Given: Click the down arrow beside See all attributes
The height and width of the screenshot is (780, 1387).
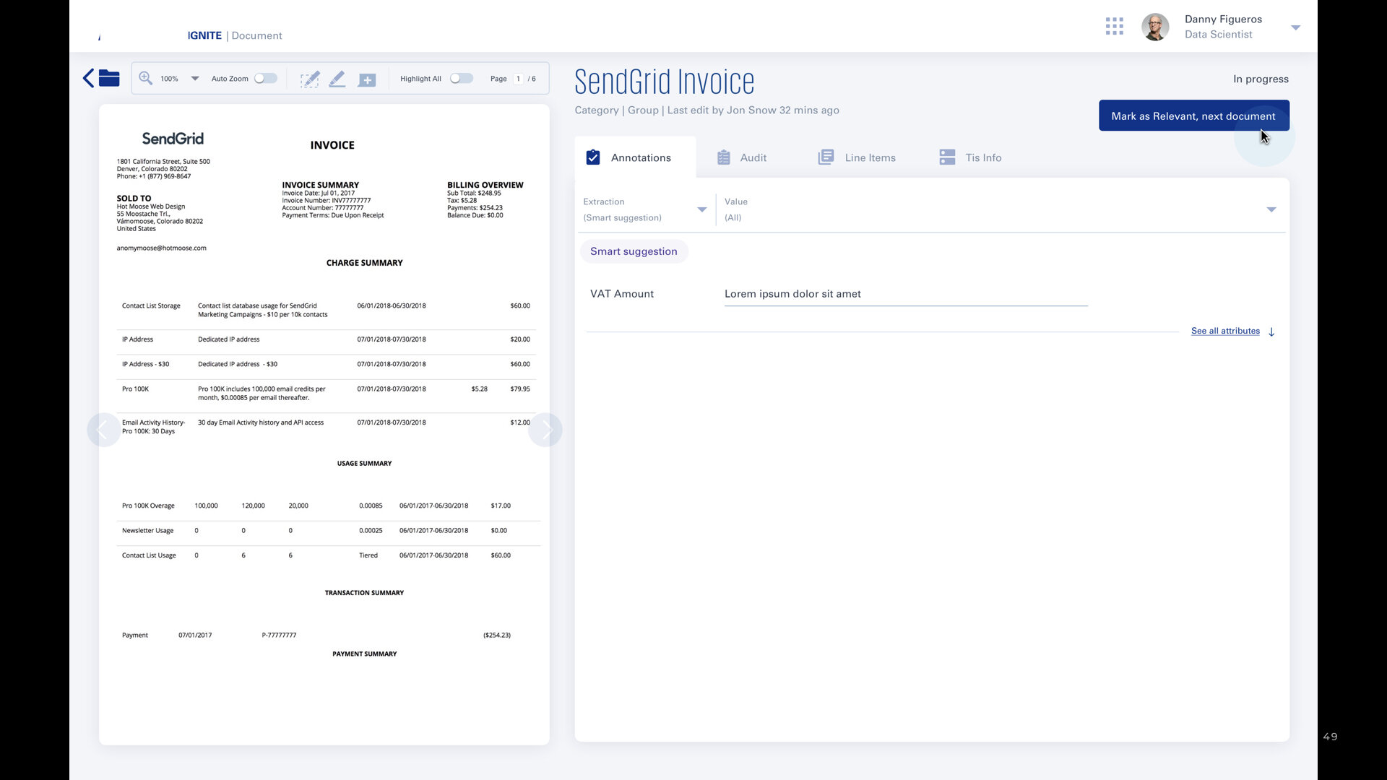Looking at the screenshot, I should point(1271,331).
